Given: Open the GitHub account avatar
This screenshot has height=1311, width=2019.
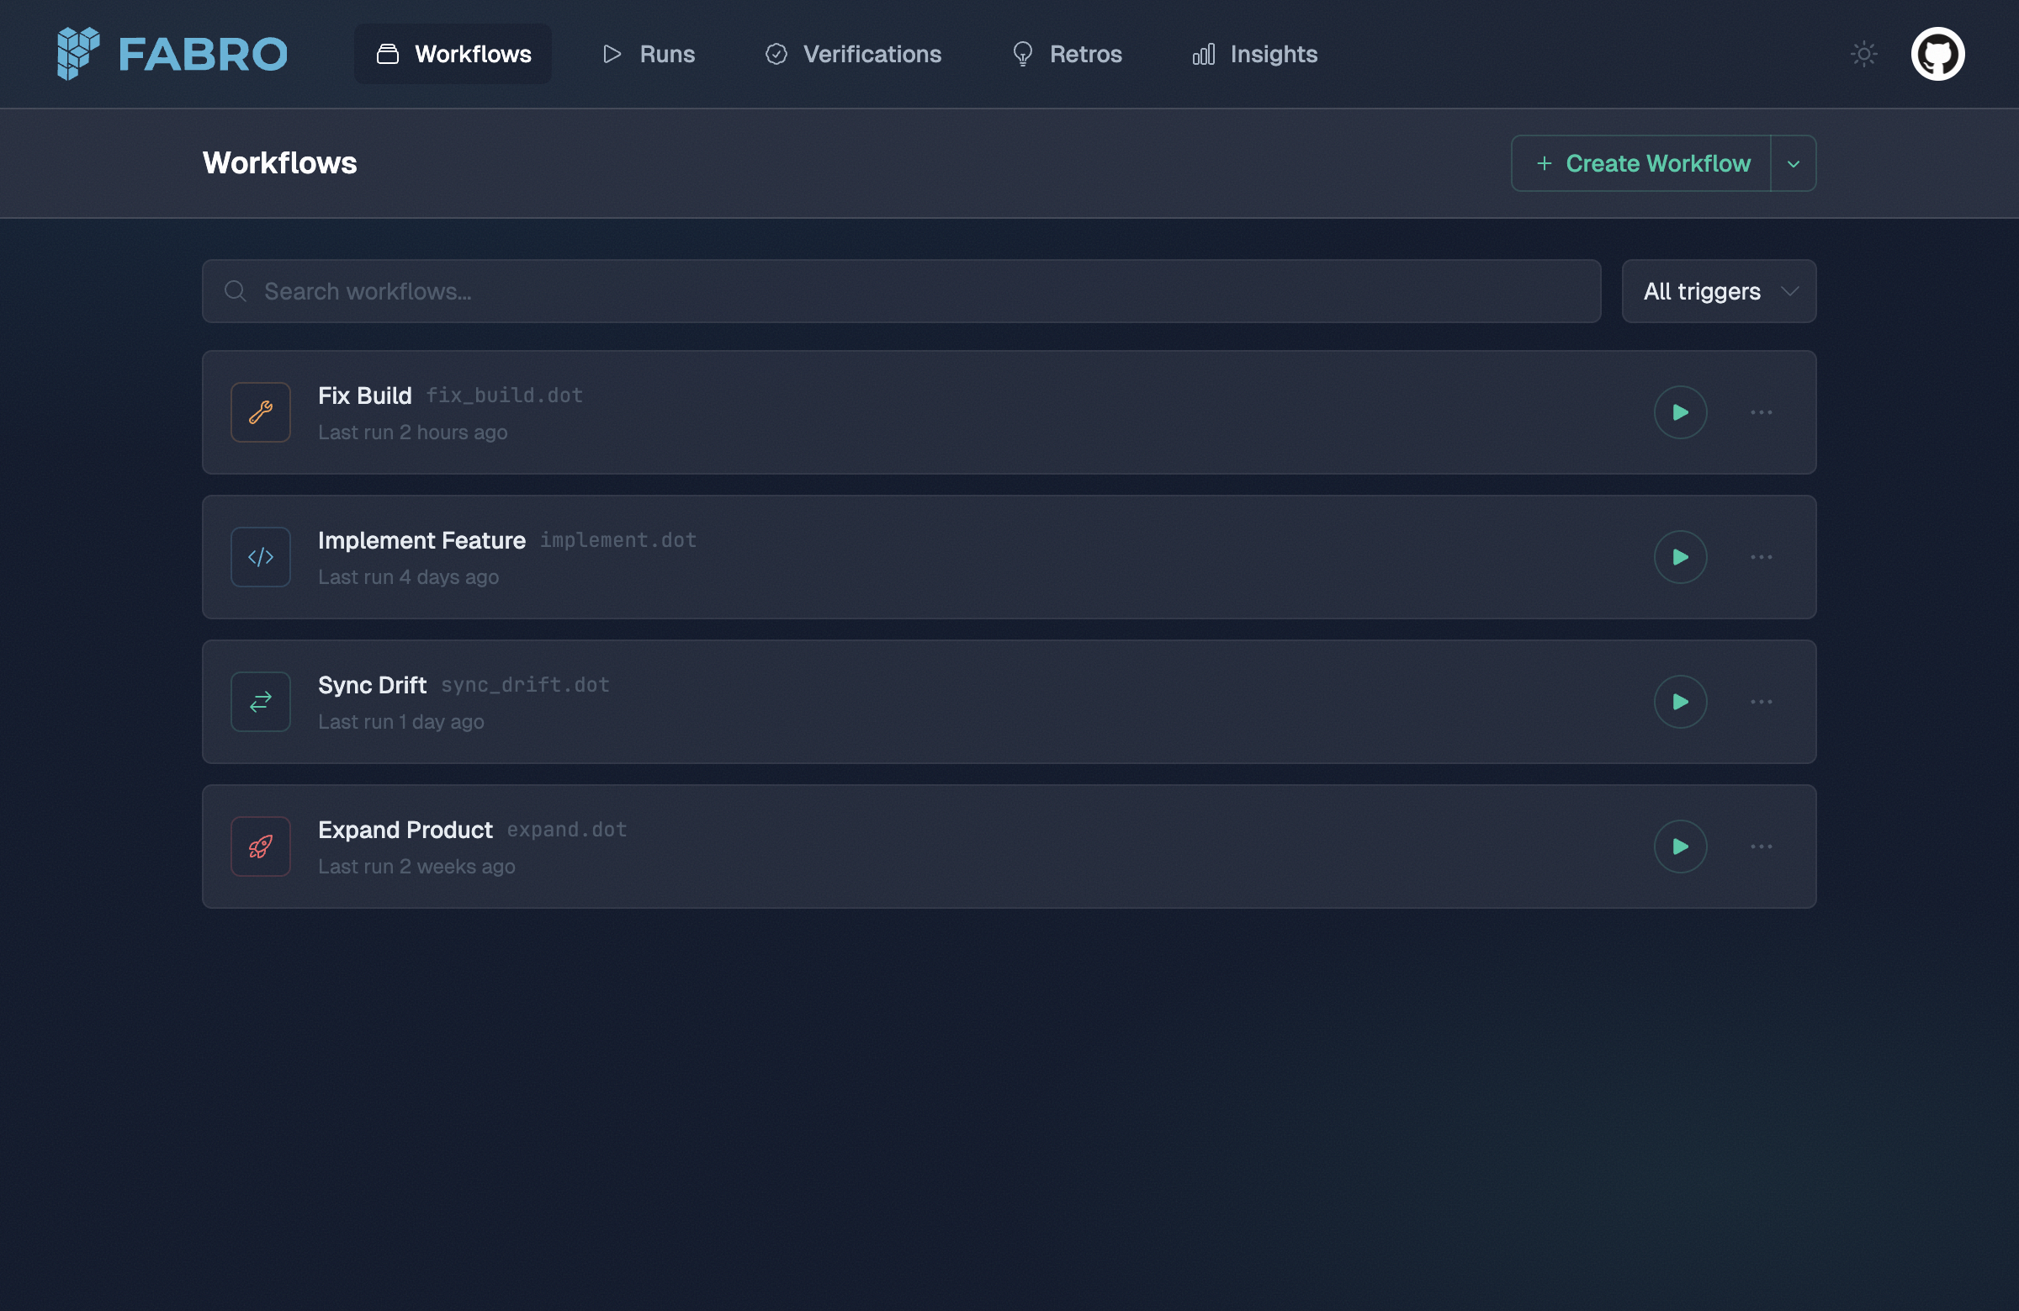Looking at the screenshot, I should [x=1938, y=54].
